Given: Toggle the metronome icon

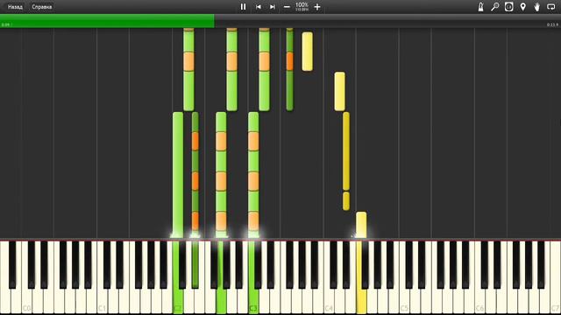Looking at the screenshot, I should [480, 7].
